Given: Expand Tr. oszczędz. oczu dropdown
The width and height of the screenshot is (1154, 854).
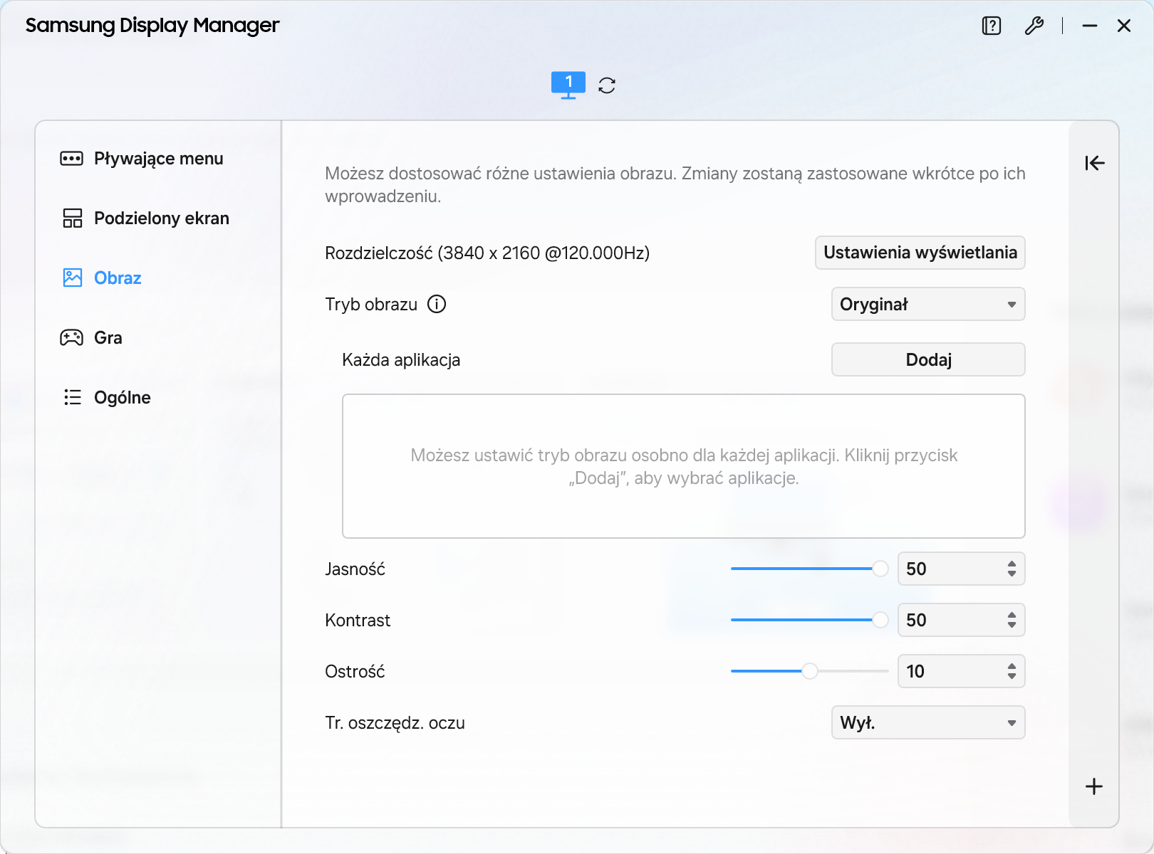Looking at the screenshot, I should click(928, 722).
